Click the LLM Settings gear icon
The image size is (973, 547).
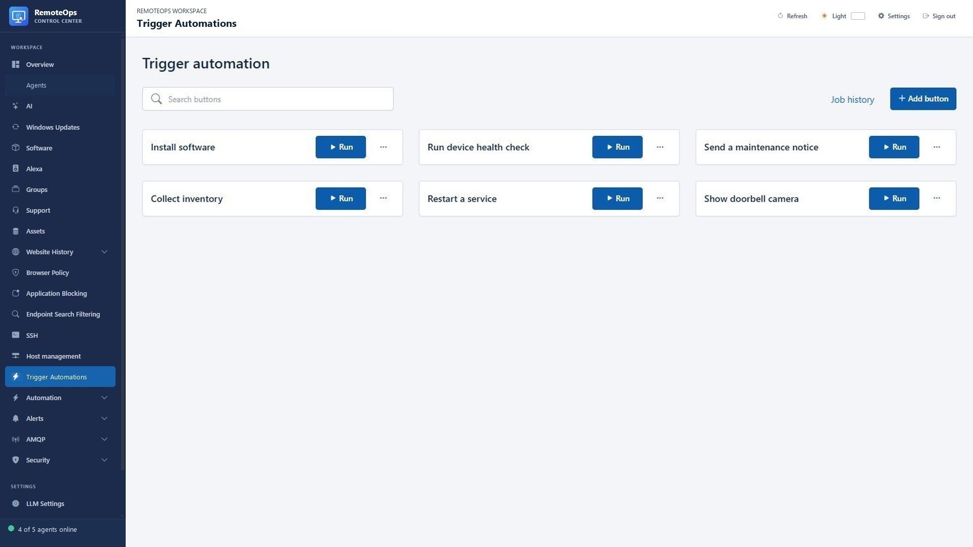click(x=16, y=503)
